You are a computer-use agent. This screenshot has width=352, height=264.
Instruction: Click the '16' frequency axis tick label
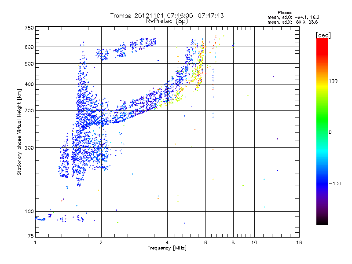(x=299, y=242)
